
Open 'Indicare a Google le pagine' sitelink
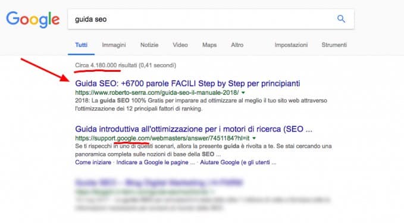tap(156, 163)
